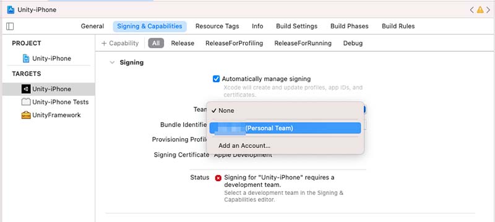This screenshot has height=222, width=495.
Task: Click the yellow warning triangle icon
Action: point(480,10)
